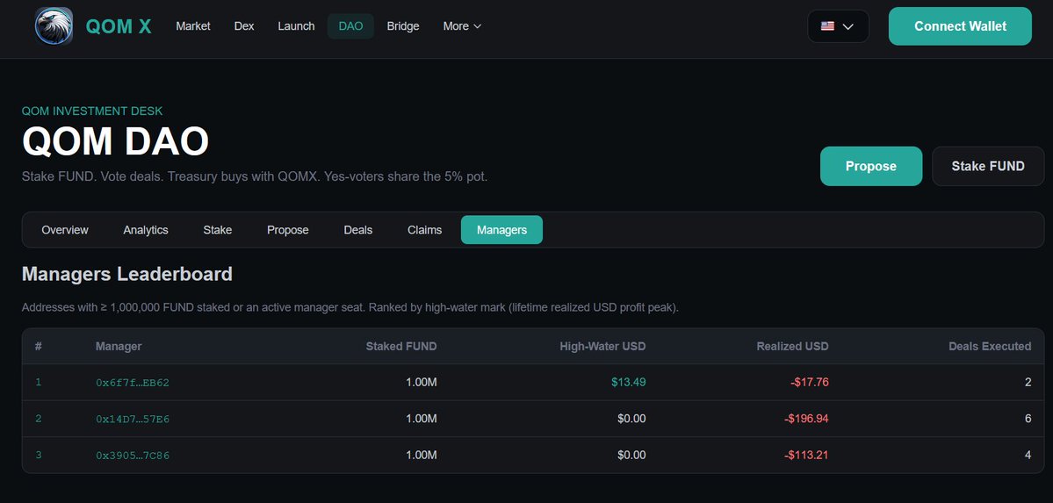Click the High-Water USD column header
This screenshot has height=503, width=1053.
coord(602,347)
